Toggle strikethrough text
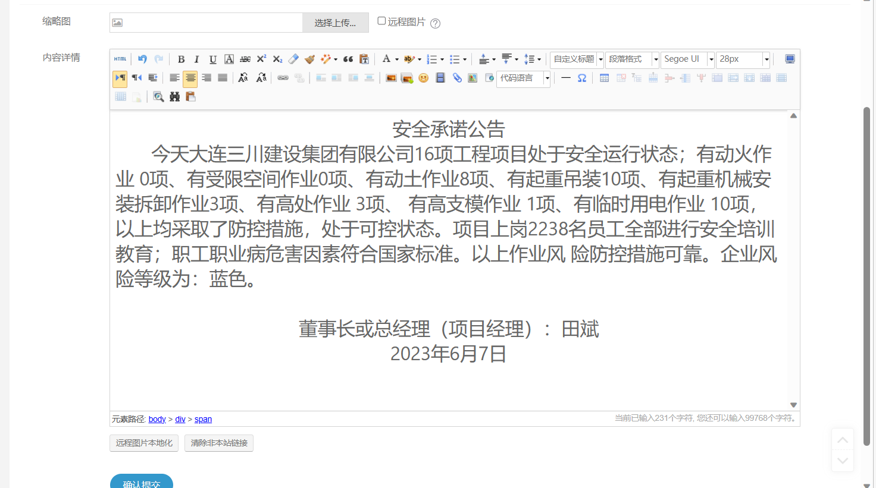Image resolution: width=876 pixels, height=488 pixels. click(x=245, y=59)
